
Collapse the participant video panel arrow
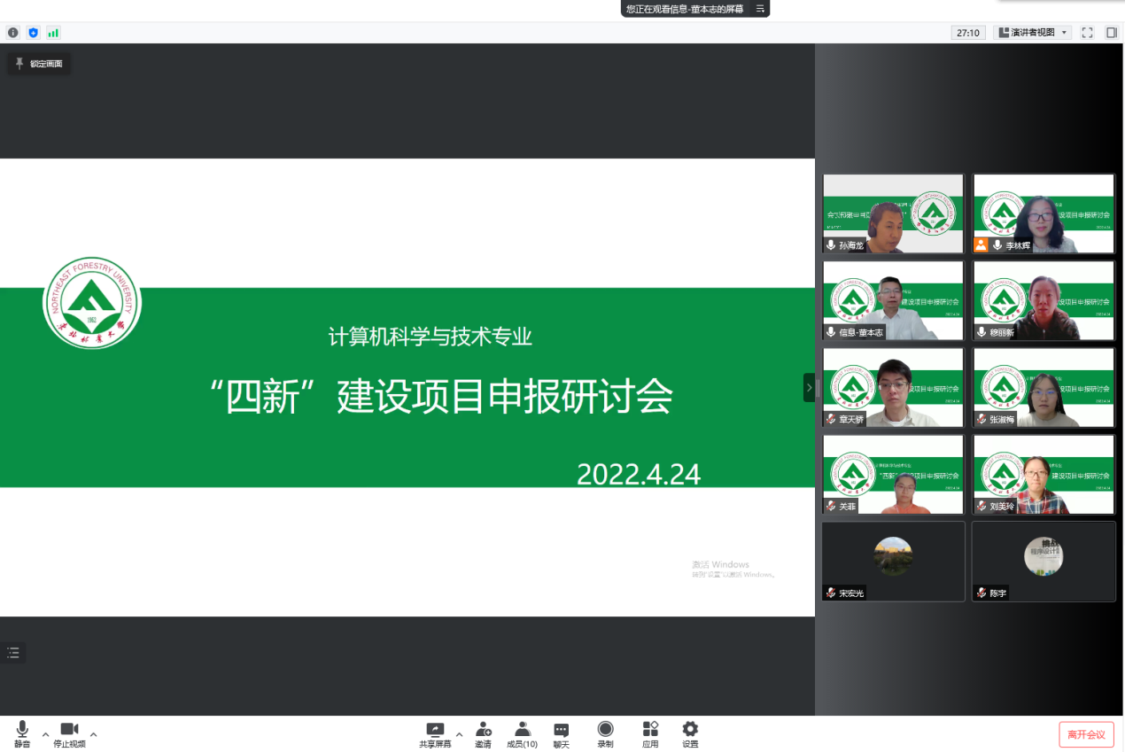coord(809,388)
